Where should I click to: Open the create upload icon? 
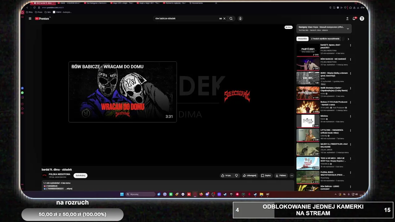click(x=347, y=18)
